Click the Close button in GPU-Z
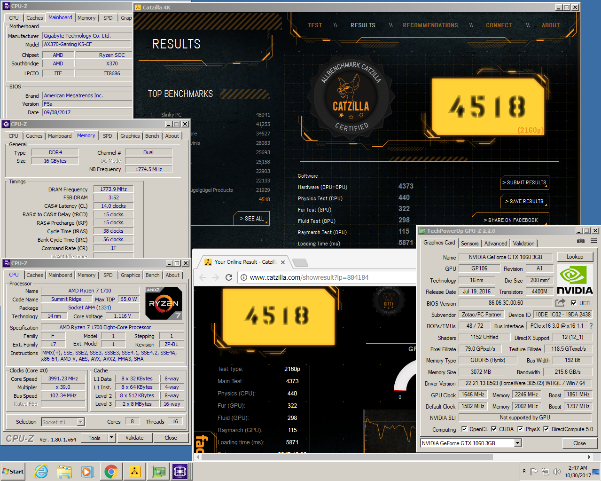Screen dimensions: 601x481 pos(579,443)
